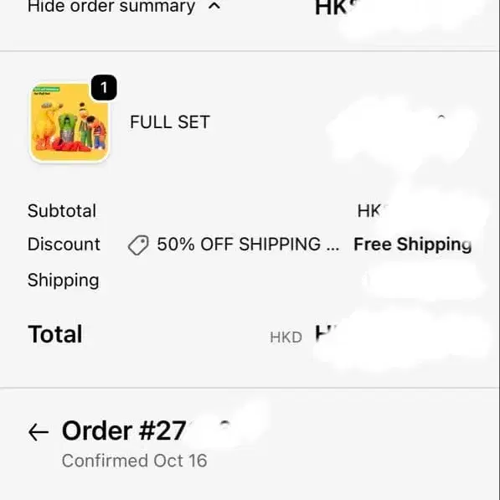The width and height of the screenshot is (500, 500).
Task: Click the Discount row label
Action: tap(64, 245)
